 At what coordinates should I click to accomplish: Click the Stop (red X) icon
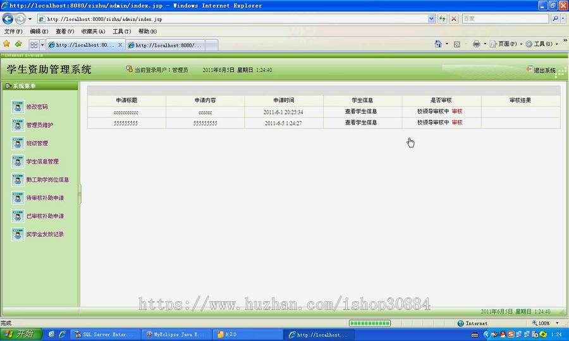point(453,18)
